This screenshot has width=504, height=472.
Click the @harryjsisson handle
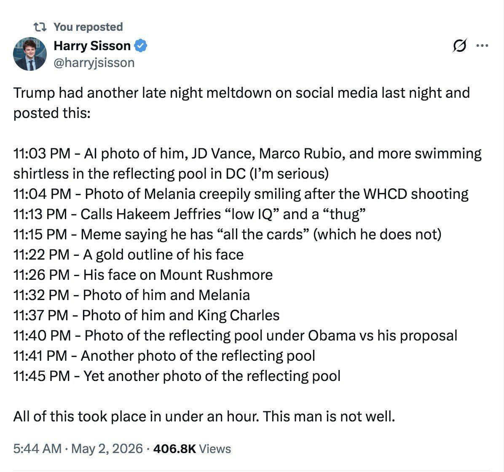tap(94, 63)
